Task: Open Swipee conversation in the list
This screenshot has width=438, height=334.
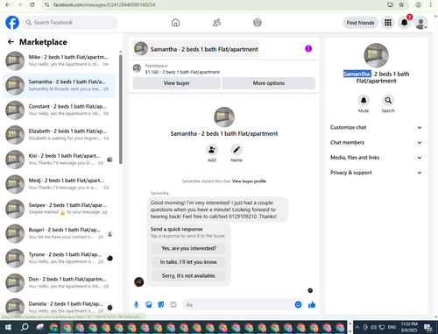Action: 59,209
